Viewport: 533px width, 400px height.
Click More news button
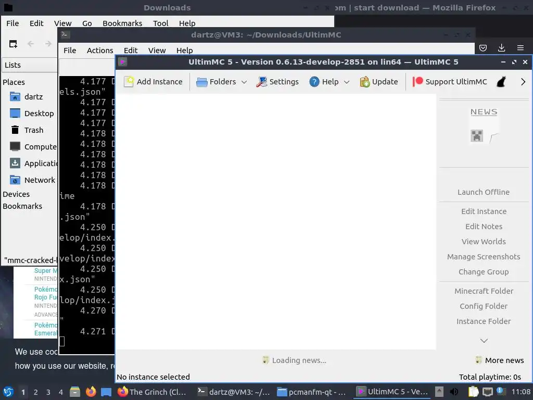click(499, 360)
